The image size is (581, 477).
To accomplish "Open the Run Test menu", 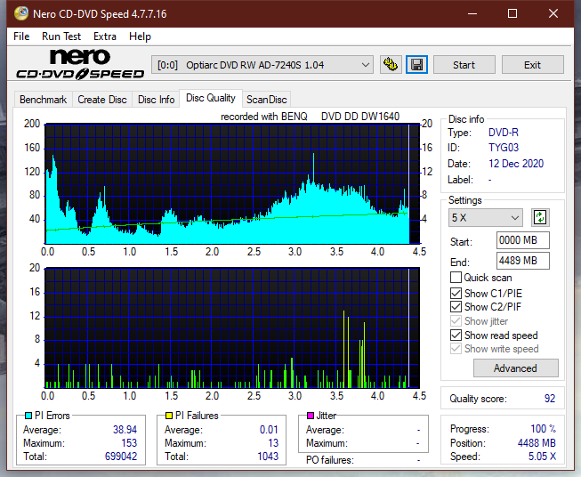I will tap(61, 36).
